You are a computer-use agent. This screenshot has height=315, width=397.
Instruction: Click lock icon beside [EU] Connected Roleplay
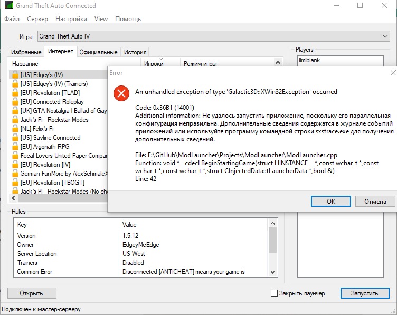[15, 102]
